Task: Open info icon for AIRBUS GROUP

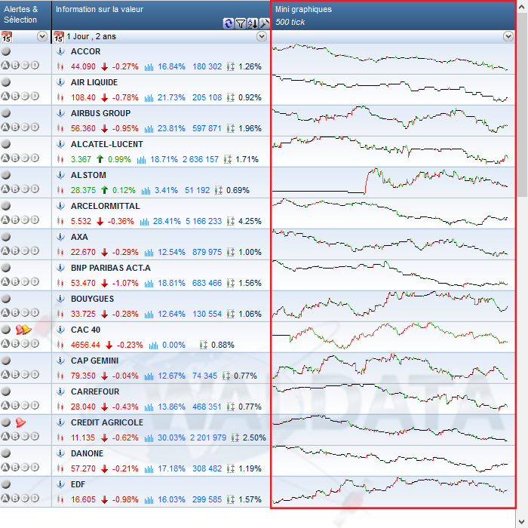Action: coord(60,113)
